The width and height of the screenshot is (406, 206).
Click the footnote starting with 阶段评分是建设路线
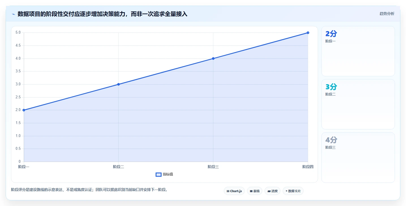coord(90,190)
